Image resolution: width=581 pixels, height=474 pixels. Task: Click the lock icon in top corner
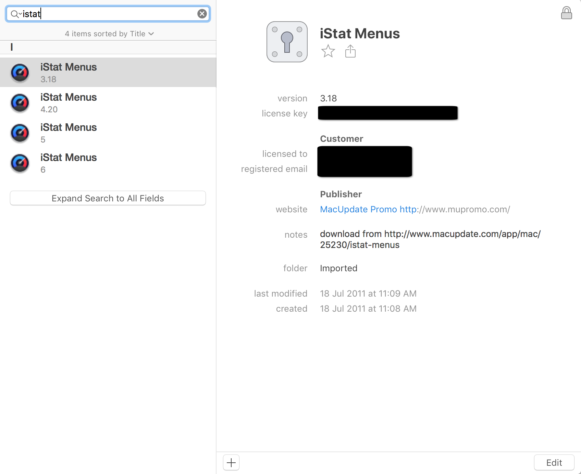(x=566, y=13)
